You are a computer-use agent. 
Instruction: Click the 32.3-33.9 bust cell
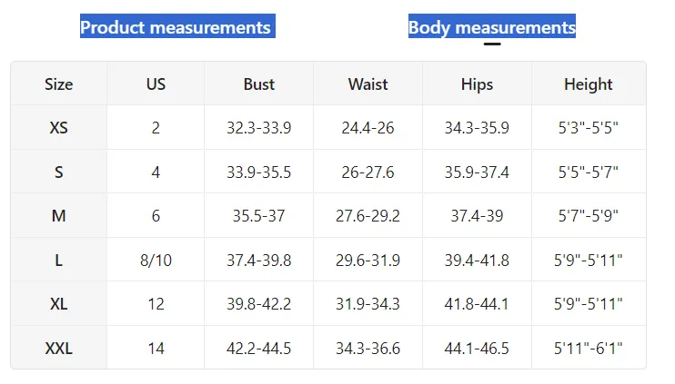click(x=258, y=128)
